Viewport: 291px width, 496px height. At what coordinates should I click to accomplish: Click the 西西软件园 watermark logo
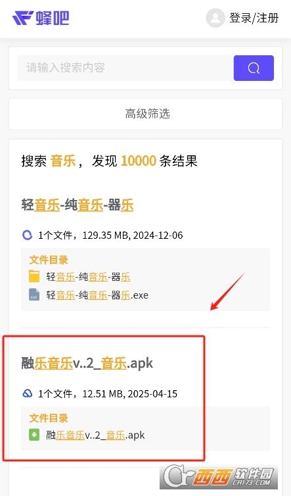tap(219, 476)
